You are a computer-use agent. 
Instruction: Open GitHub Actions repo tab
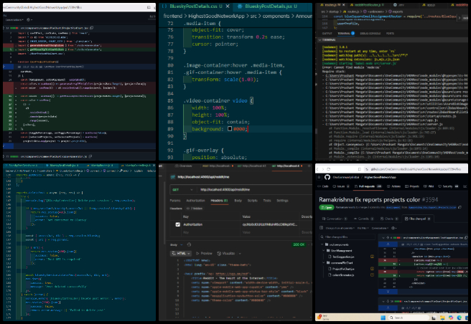(394, 186)
